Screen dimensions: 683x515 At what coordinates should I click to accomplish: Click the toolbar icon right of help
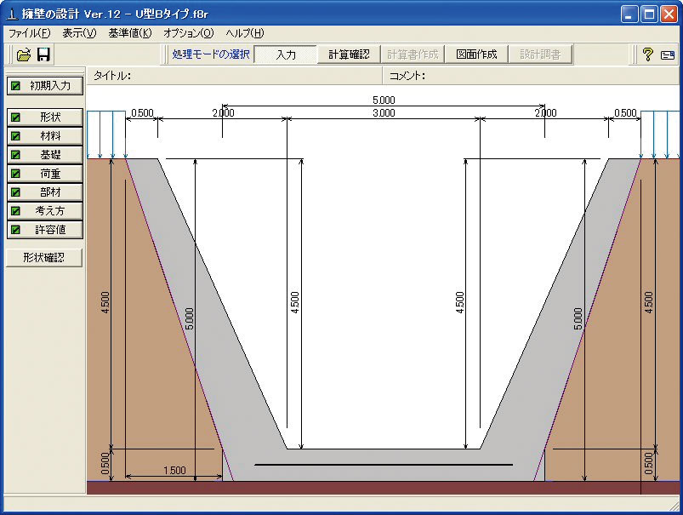pyautogui.click(x=667, y=54)
